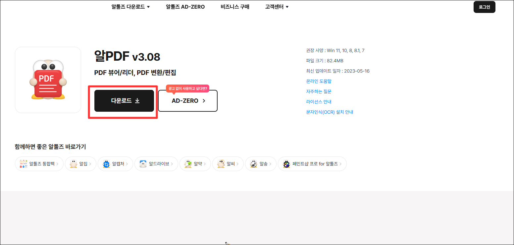
Task: Click 최신 업데이트 일자 : 2023-05-16 text
Action: [338, 71]
